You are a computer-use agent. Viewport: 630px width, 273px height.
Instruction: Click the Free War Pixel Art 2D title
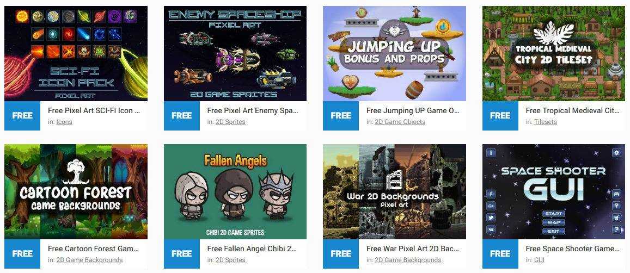click(x=412, y=249)
